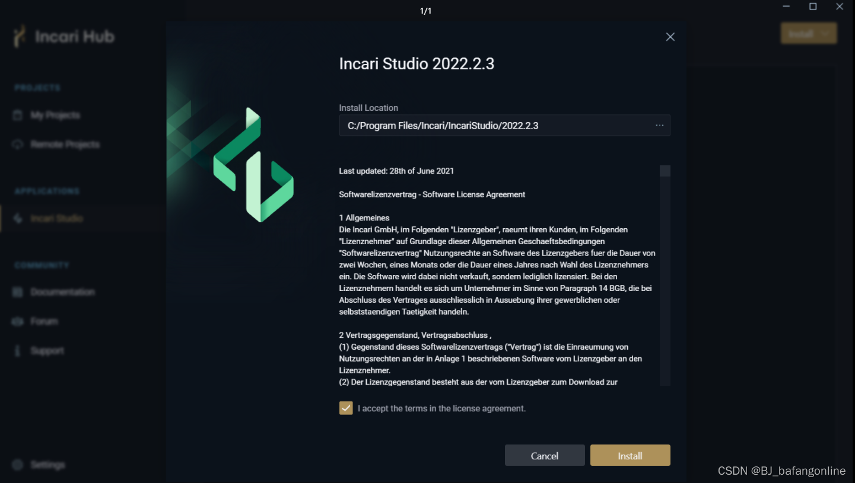Click the My Projects folder icon

pos(18,115)
